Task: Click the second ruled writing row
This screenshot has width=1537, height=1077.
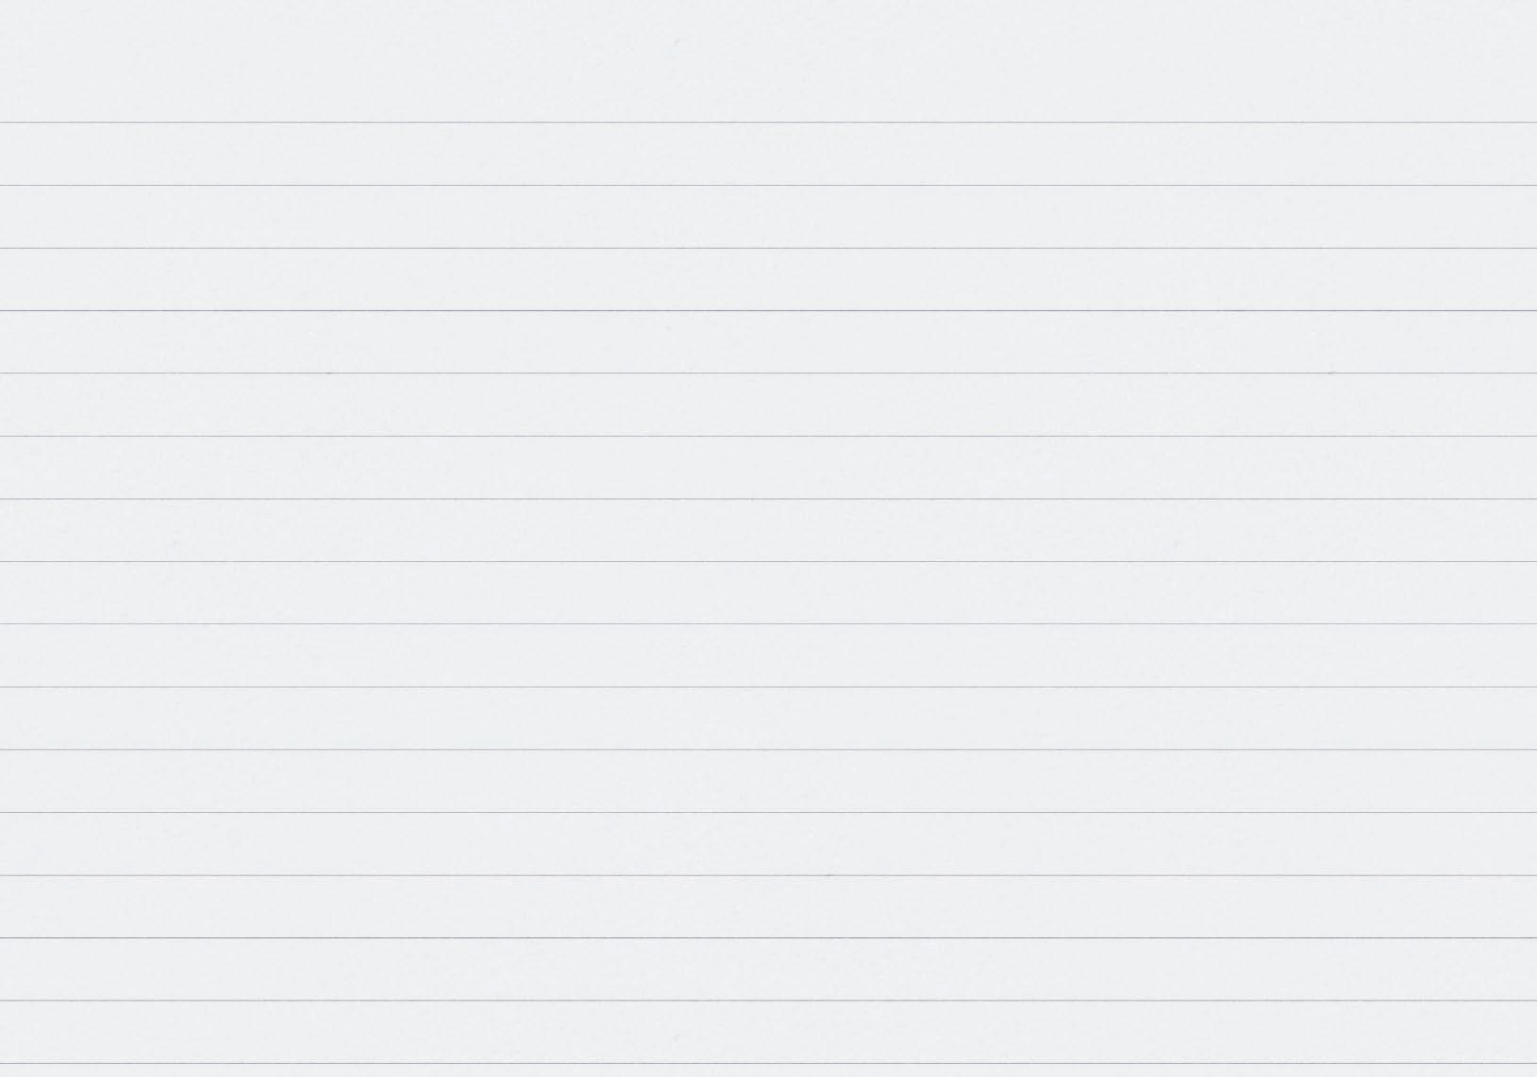Action: coord(768,217)
